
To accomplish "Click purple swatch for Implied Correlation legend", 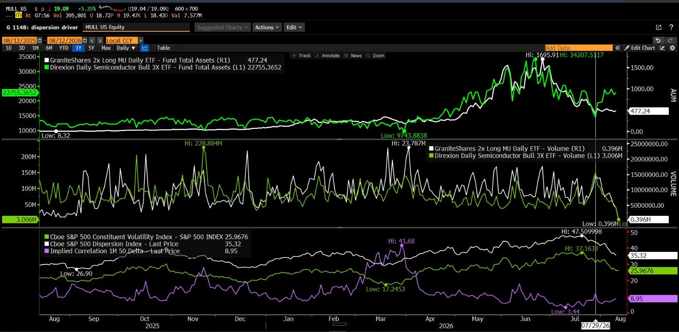I will 47,251.
